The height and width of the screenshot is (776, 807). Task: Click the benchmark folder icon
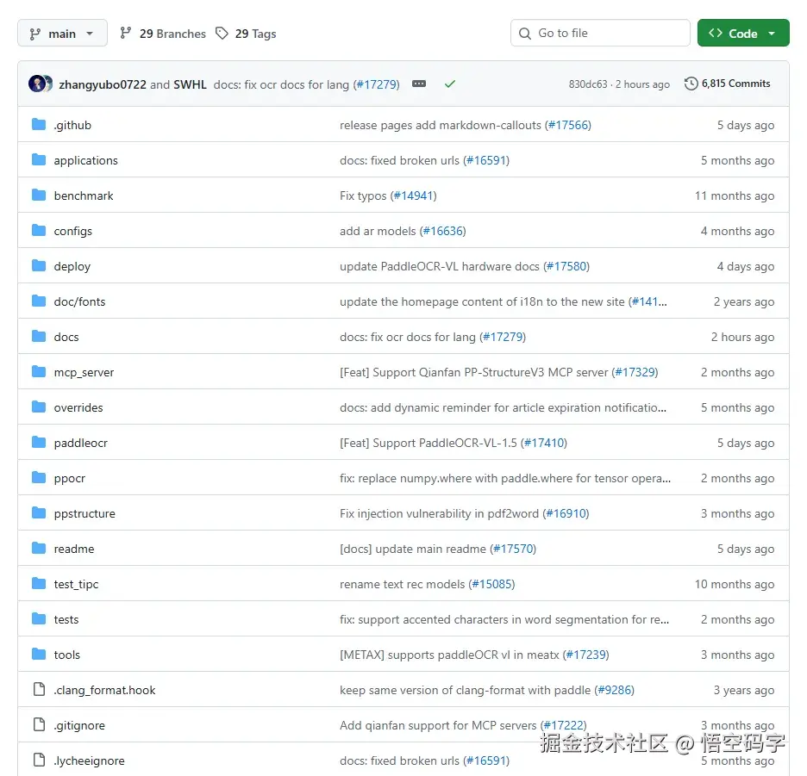39,196
